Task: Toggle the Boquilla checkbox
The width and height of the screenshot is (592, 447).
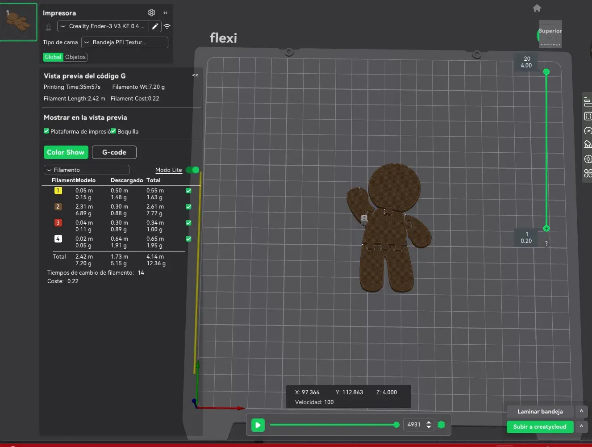Action: pyautogui.click(x=113, y=131)
